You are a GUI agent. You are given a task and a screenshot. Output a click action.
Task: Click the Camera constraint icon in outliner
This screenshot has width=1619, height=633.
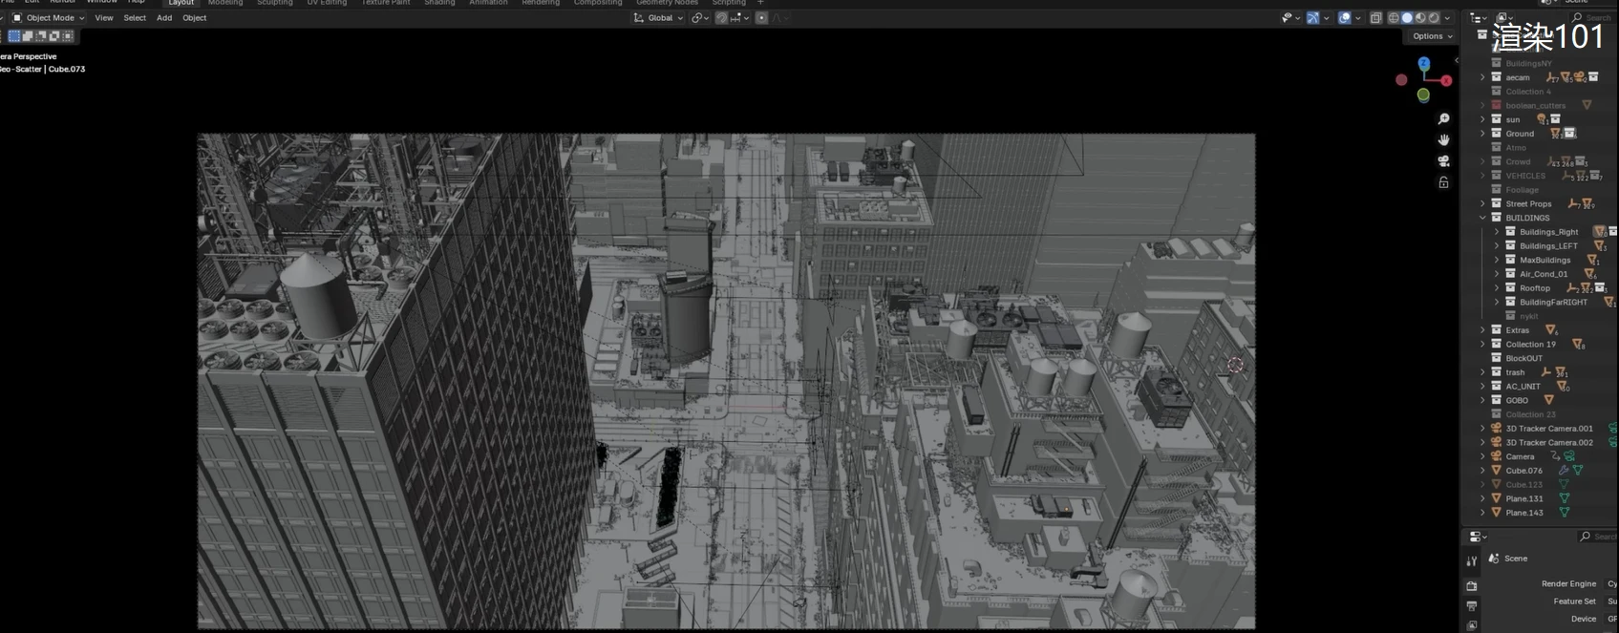[x=1556, y=456]
